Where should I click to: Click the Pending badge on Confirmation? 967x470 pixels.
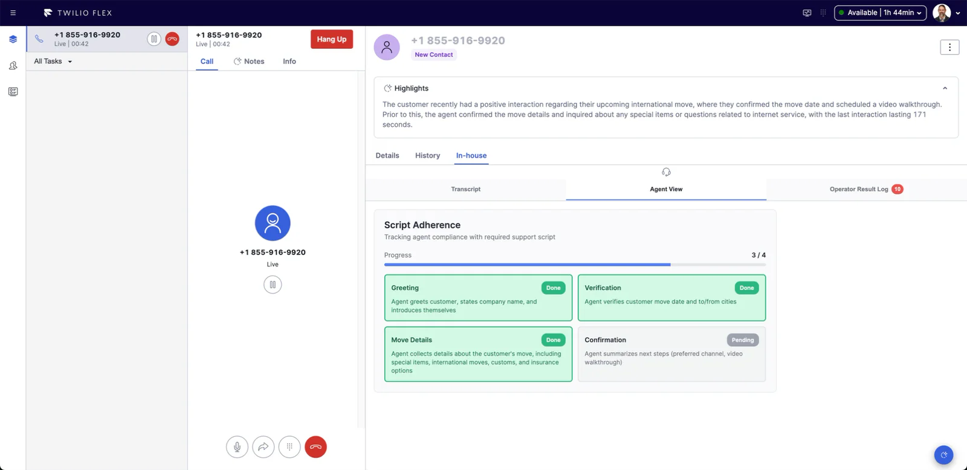click(743, 340)
